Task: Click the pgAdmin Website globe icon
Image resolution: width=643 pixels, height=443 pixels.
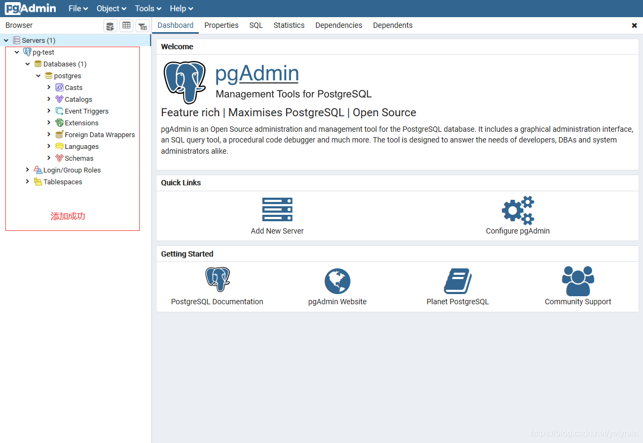Action: [x=338, y=281]
